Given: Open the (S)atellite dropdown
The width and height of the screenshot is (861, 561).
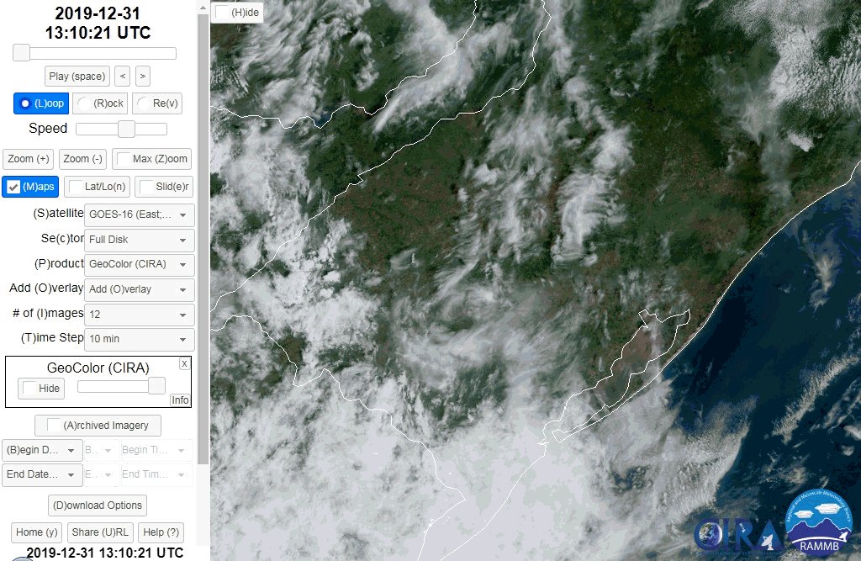Looking at the screenshot, I should click(140, 214).
